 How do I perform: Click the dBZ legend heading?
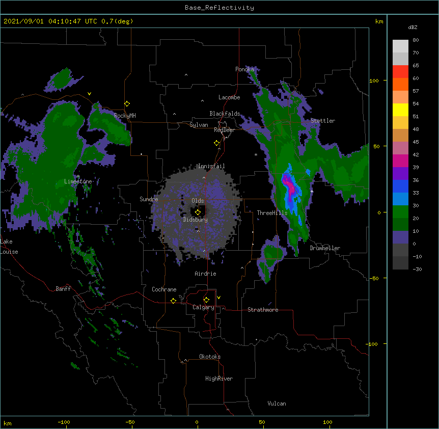(413, 28)
